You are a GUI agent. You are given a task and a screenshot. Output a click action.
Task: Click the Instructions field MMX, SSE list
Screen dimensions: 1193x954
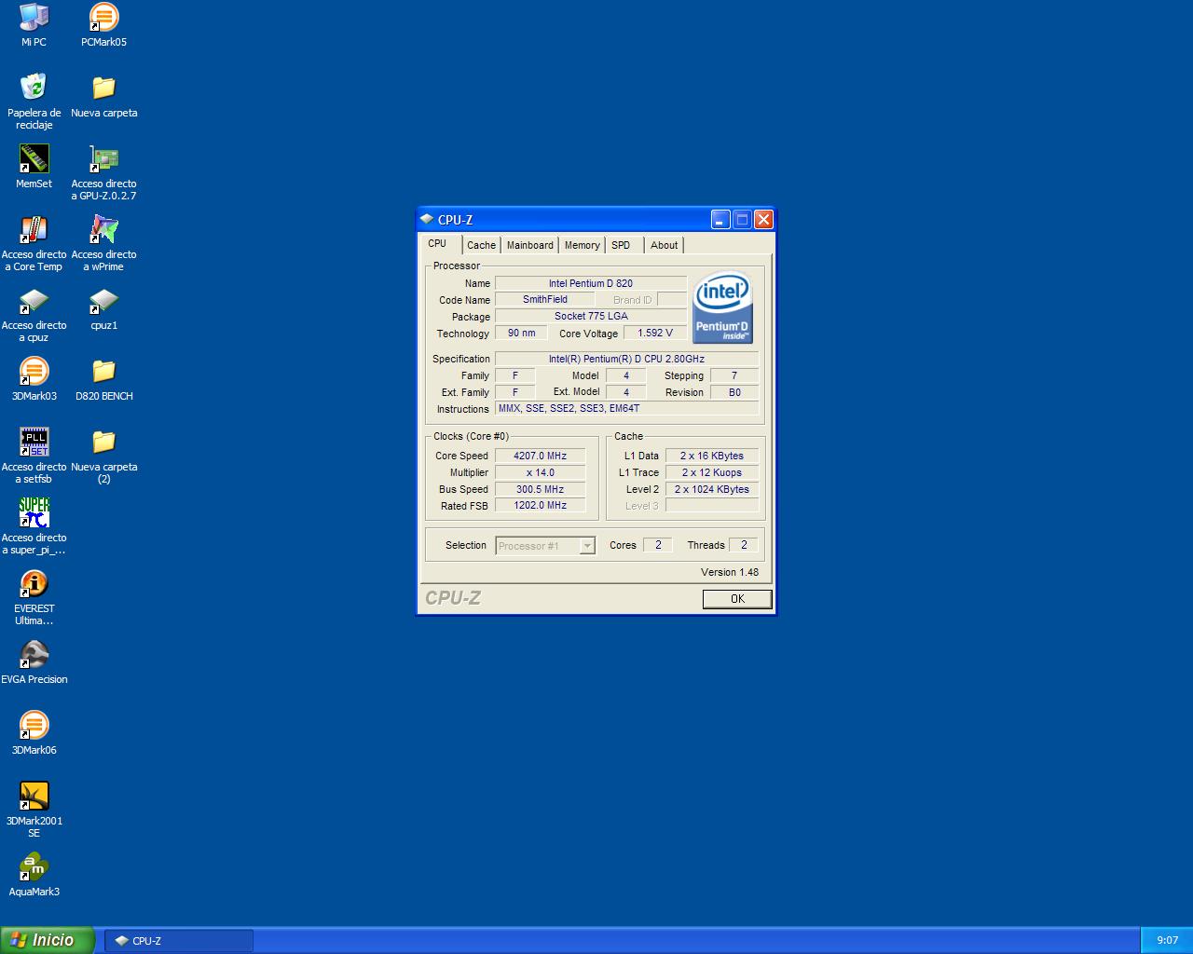pyautogui.click(x=626, y=408)
